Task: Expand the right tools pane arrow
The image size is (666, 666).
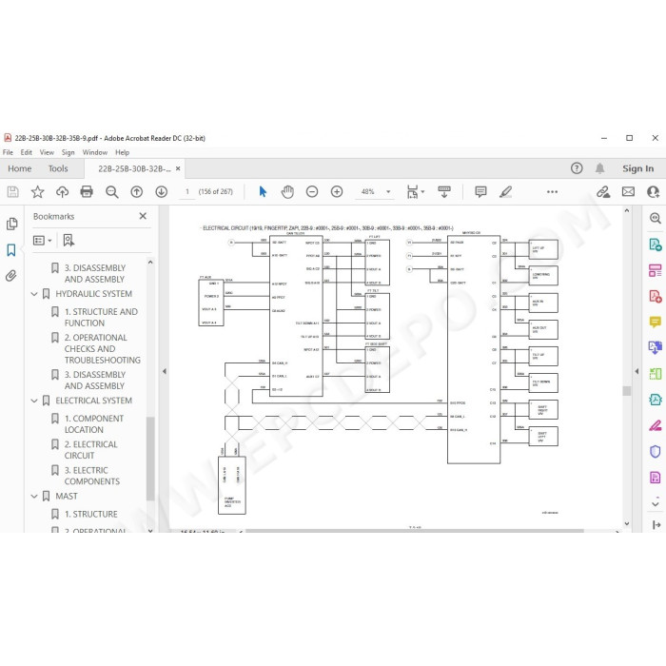Action: pyautogui.click(x=637, y=371)
